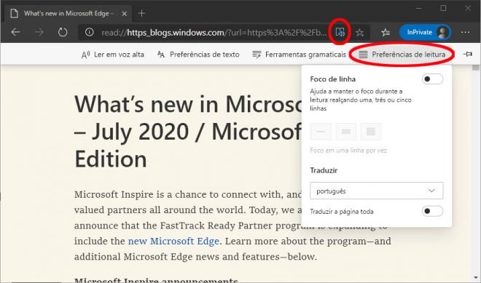Image resolution: width=481 pixels, height=283 pixels.
Task: Reload the page with refresh icon
Action: point(63,32)
